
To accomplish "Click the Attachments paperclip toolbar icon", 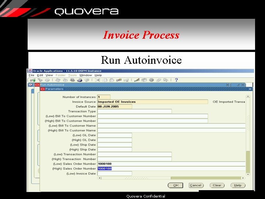I will click(158, 80).
